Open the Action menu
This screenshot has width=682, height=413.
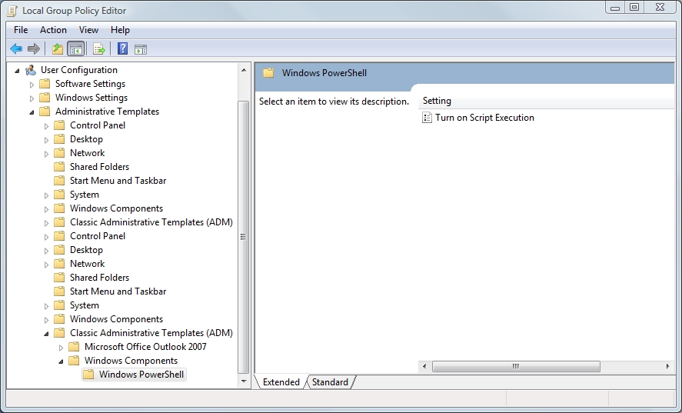[x=53, y=30]
